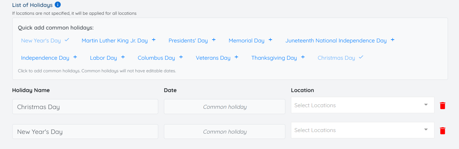This screenshot has width=459, height=149.
Task: Open Select Locations dropdown for Christmas Day
Action: tap(362, 105)
